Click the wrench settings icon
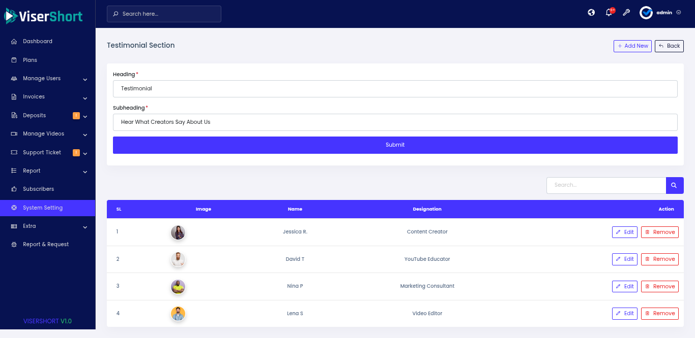The width and height of the screenshot is (695, 338). click(626, 13)
